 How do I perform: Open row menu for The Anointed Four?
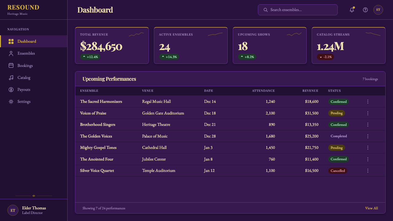click(368, 159)
